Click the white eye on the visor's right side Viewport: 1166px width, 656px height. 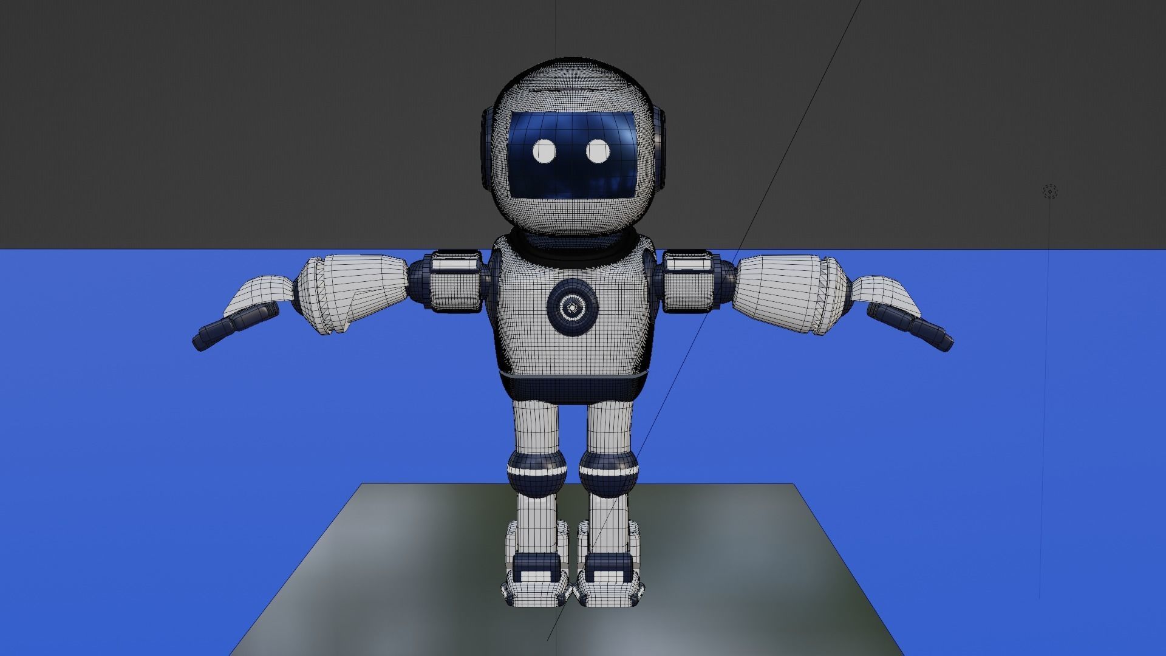[x=599, y=151]
